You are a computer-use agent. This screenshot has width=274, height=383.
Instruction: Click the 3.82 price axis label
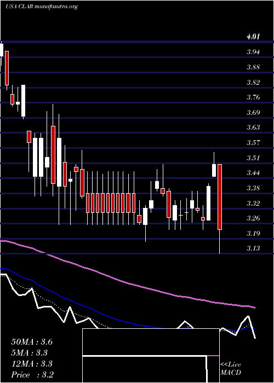pyautogui.click(x=253, y=82)
